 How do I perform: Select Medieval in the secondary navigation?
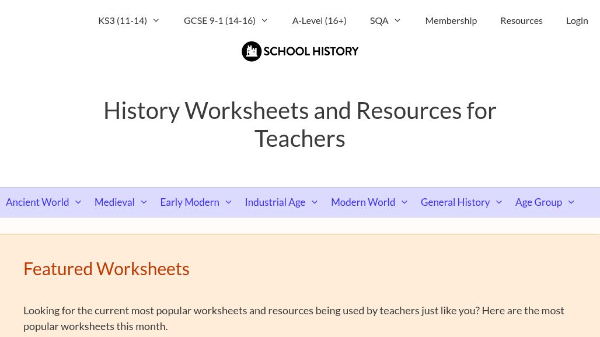(x=114, y=202)
